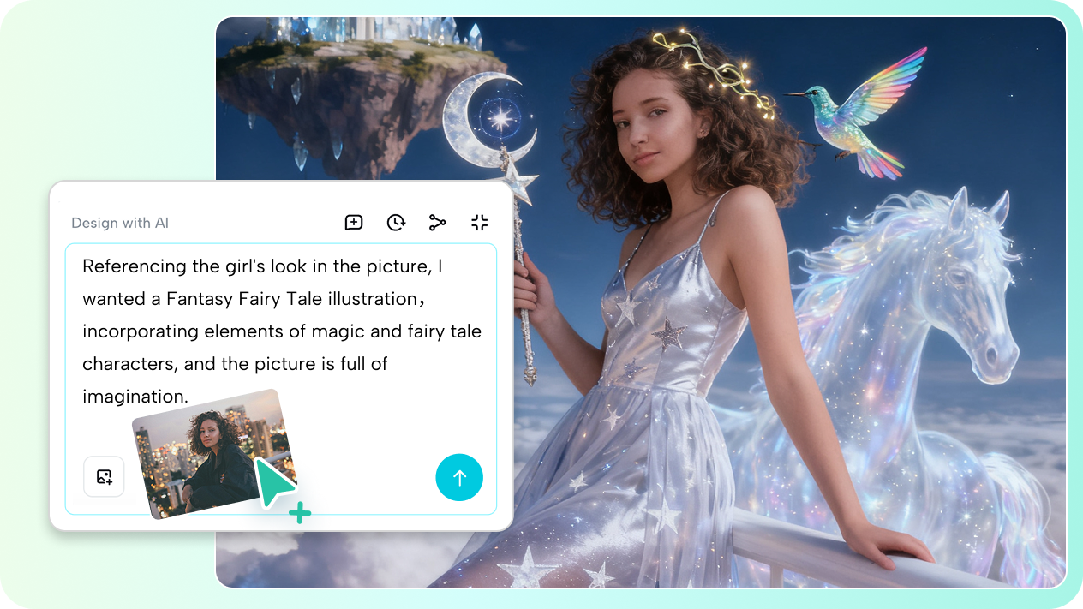Screen dimensions: 1083x609
Task: Click the share connection icon
Action: [x=437, y=222]
